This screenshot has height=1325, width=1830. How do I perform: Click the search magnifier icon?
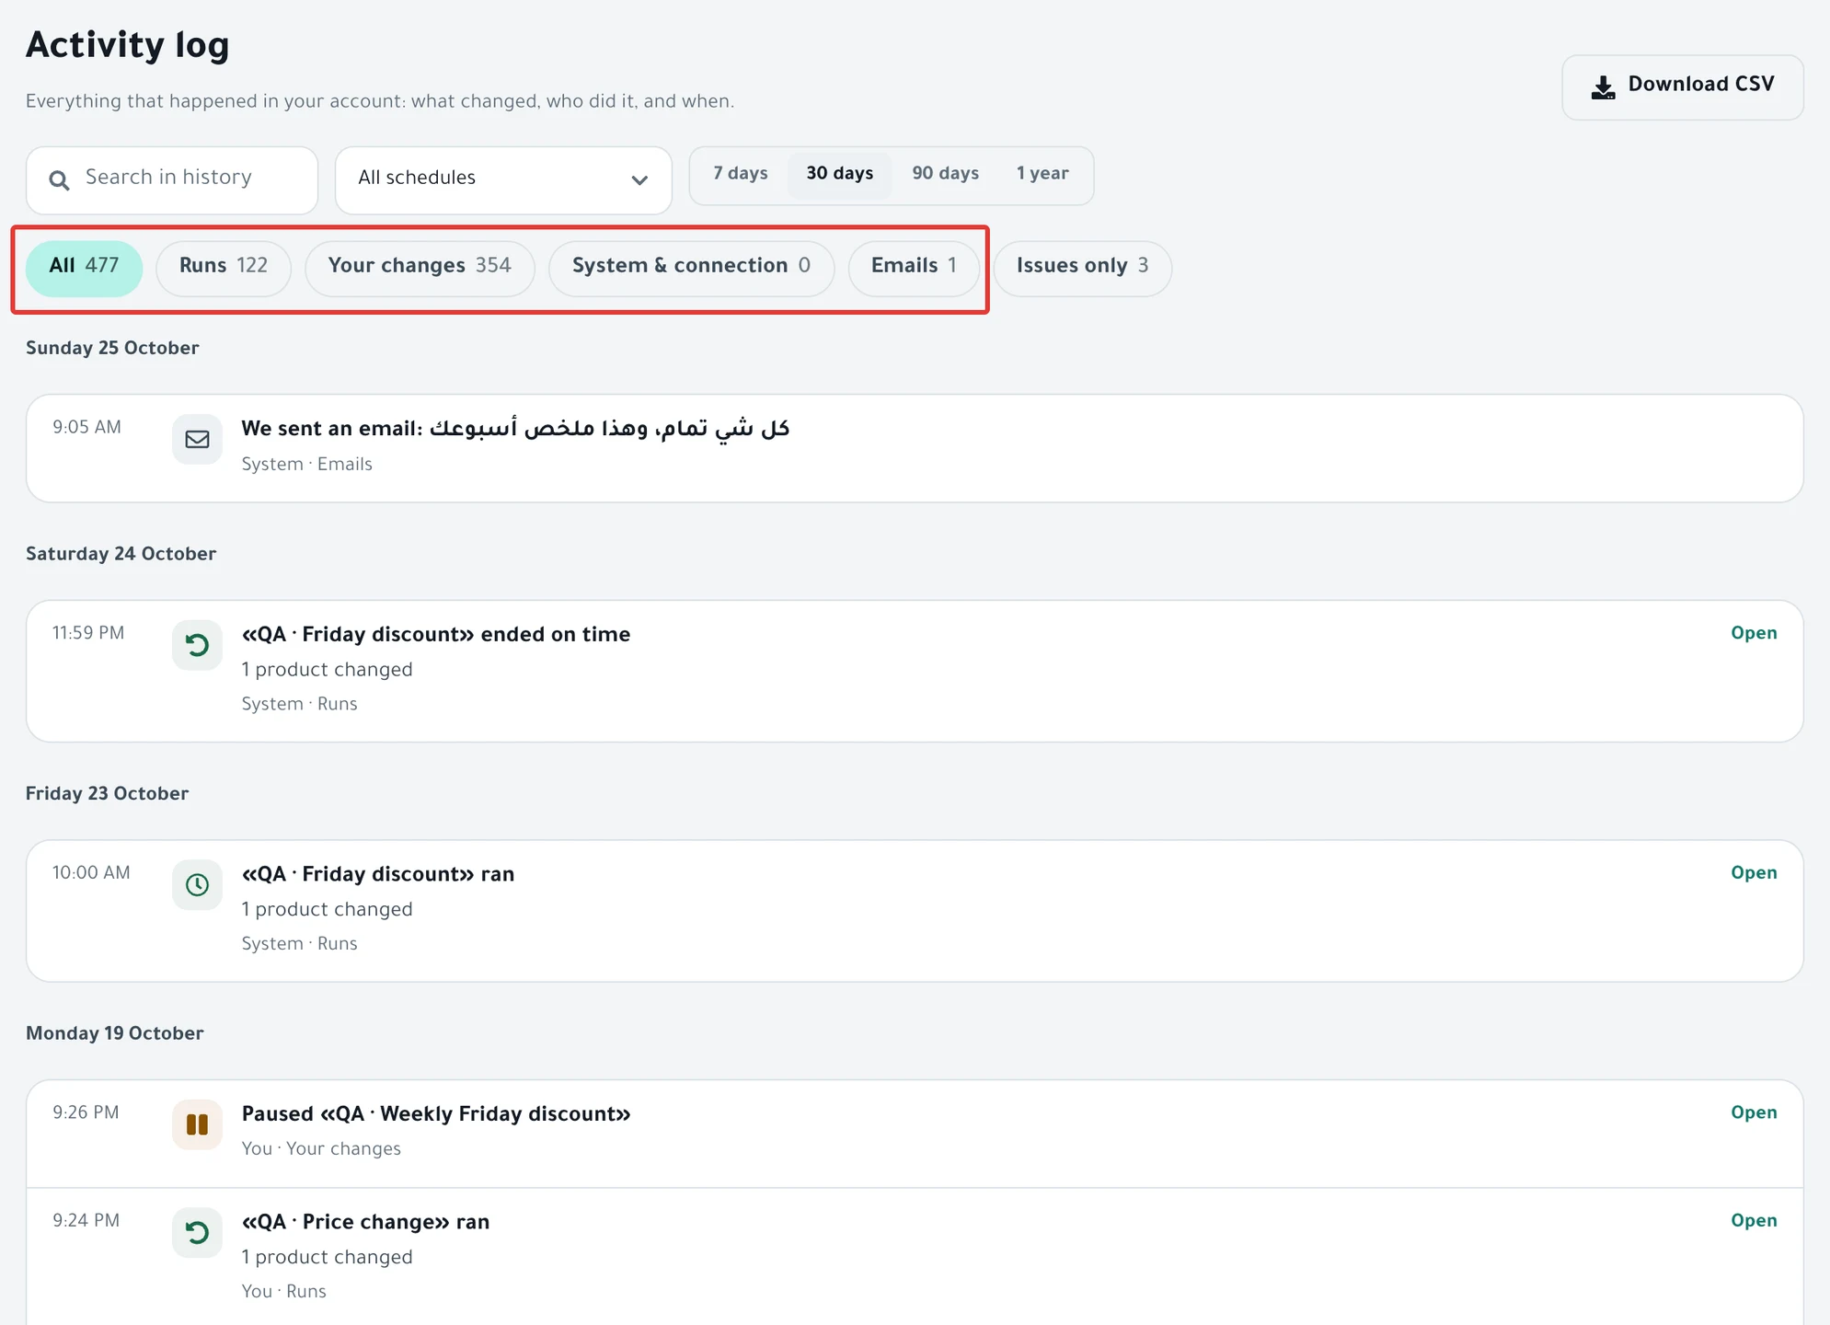pos(59,179)
